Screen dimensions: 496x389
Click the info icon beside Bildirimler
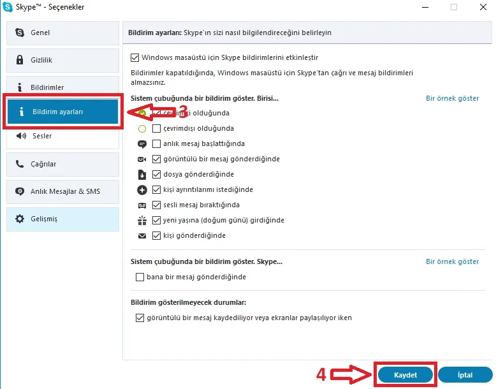coord(20,87)
